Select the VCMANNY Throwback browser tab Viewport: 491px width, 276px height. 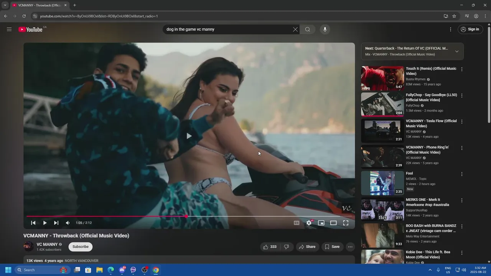pyautogui.click(x=40, y=5)
